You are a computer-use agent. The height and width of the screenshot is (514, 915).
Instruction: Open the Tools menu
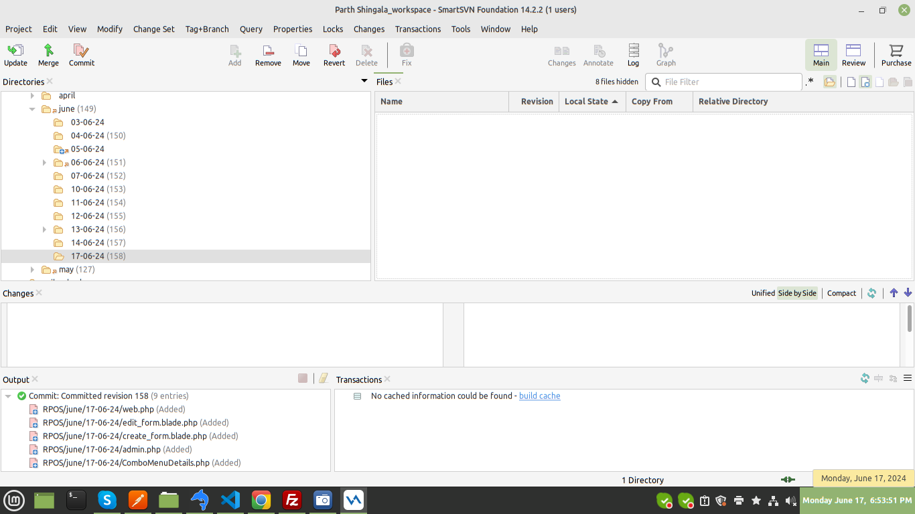click(x=461, y=29)
